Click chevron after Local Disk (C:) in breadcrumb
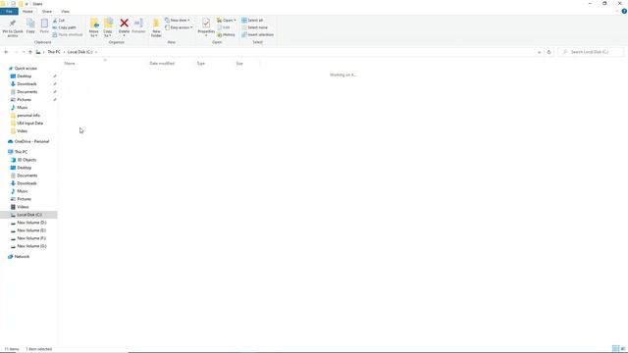 click(x=96, y=52)
